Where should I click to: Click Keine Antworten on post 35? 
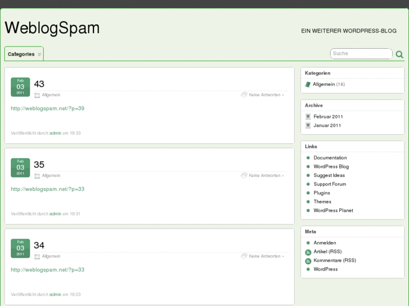click(x=266, y=176)
